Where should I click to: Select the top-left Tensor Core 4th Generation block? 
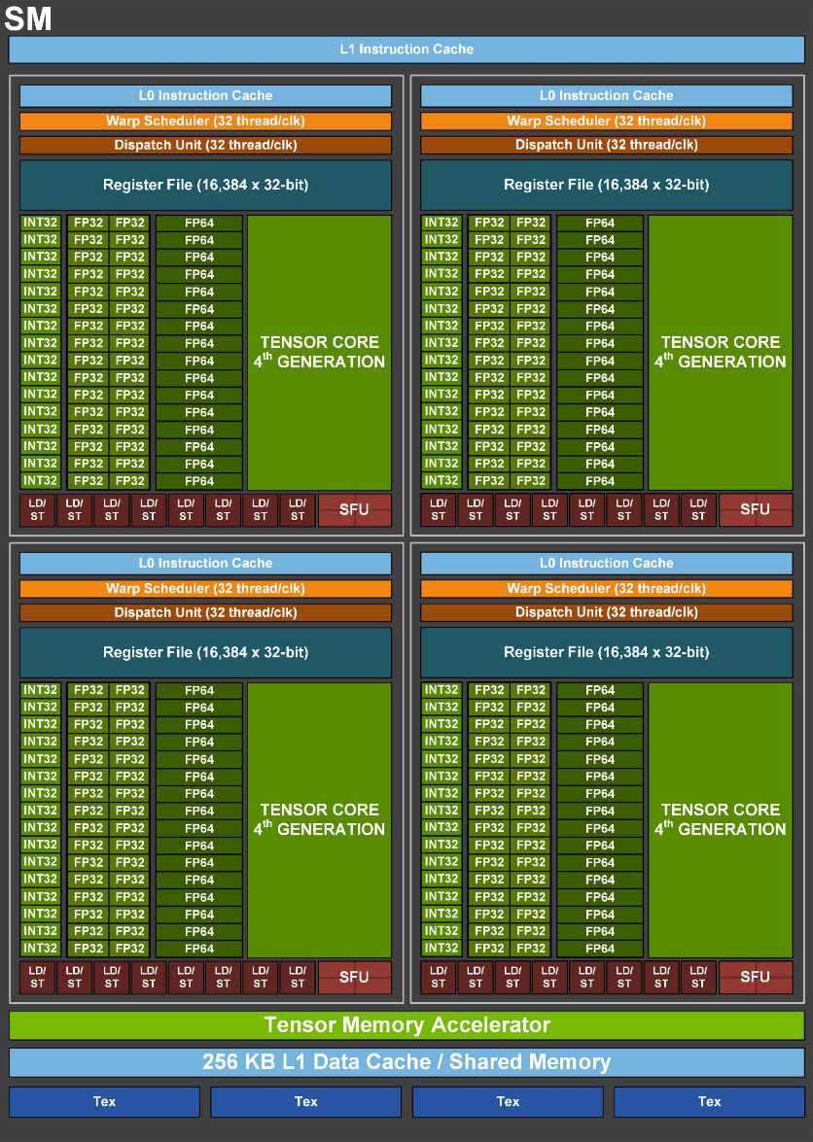[318, 352]
